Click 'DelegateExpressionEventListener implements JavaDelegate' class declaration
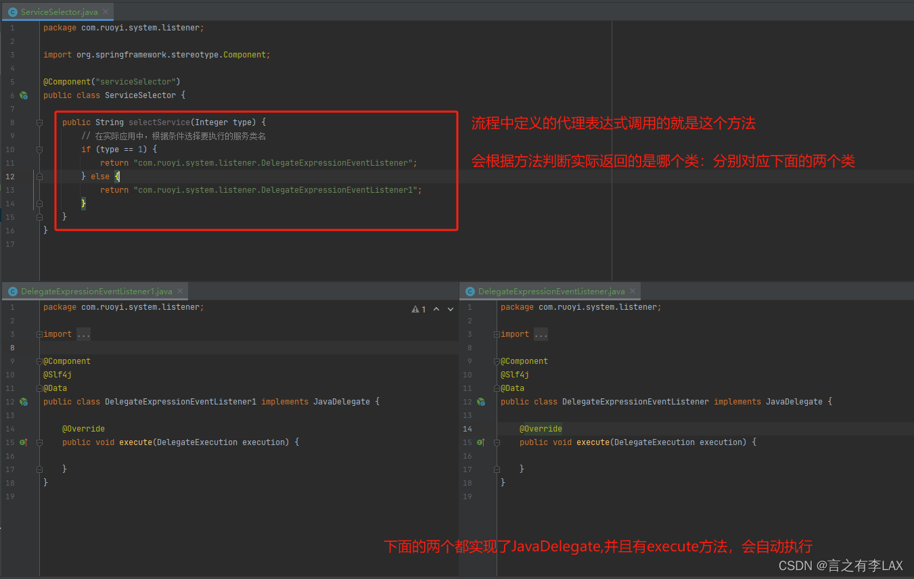Image resolution: width=914 pixels, height=579 pixels. [692, 402]
